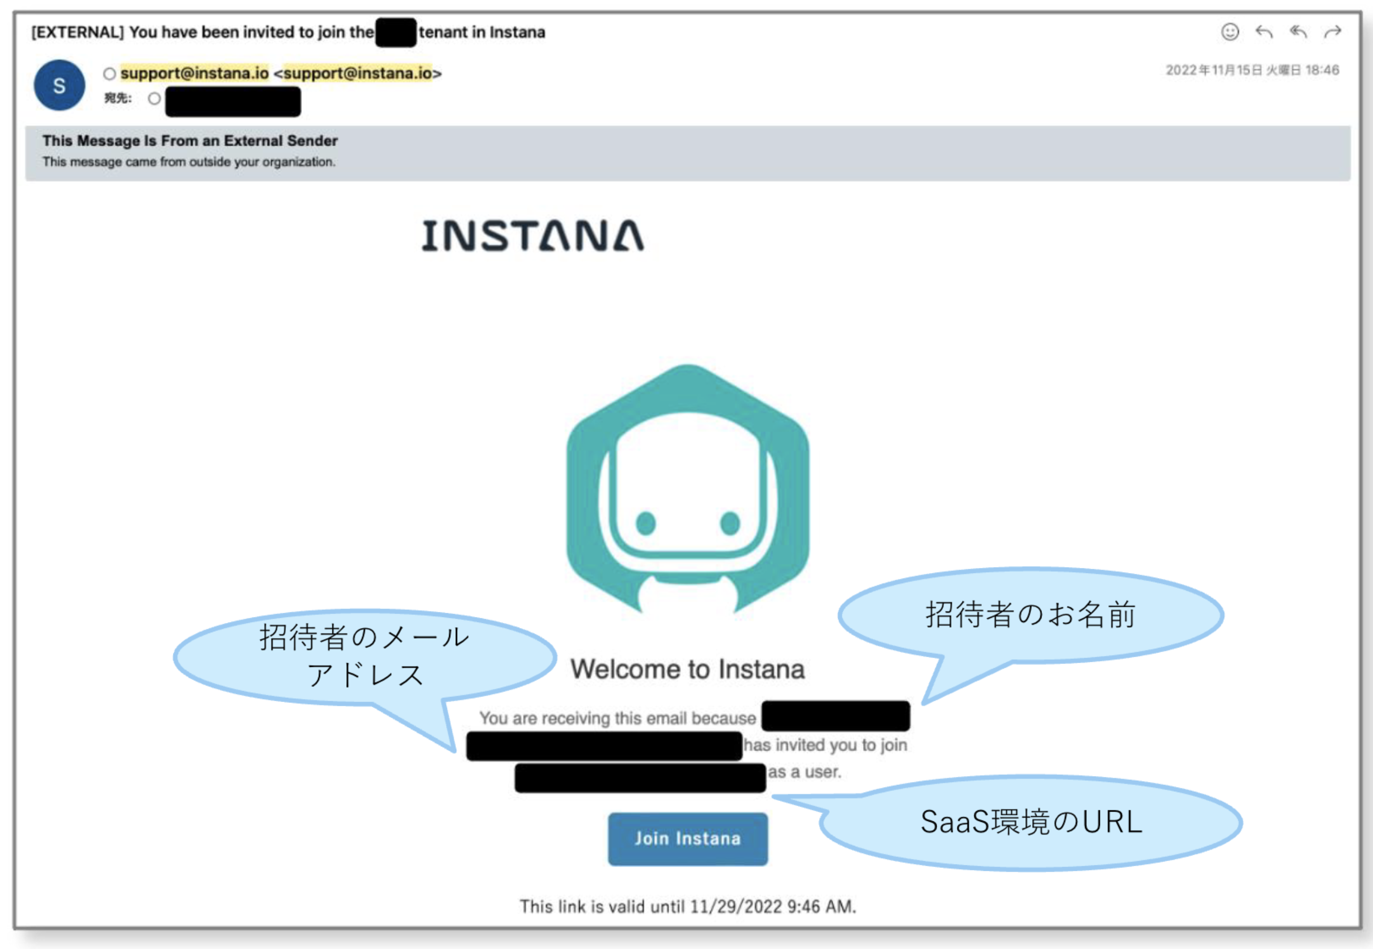The width and height of the screenshot is (1373, 949).
Task: Click the link validity date text
Action: [x=687, y=906]
